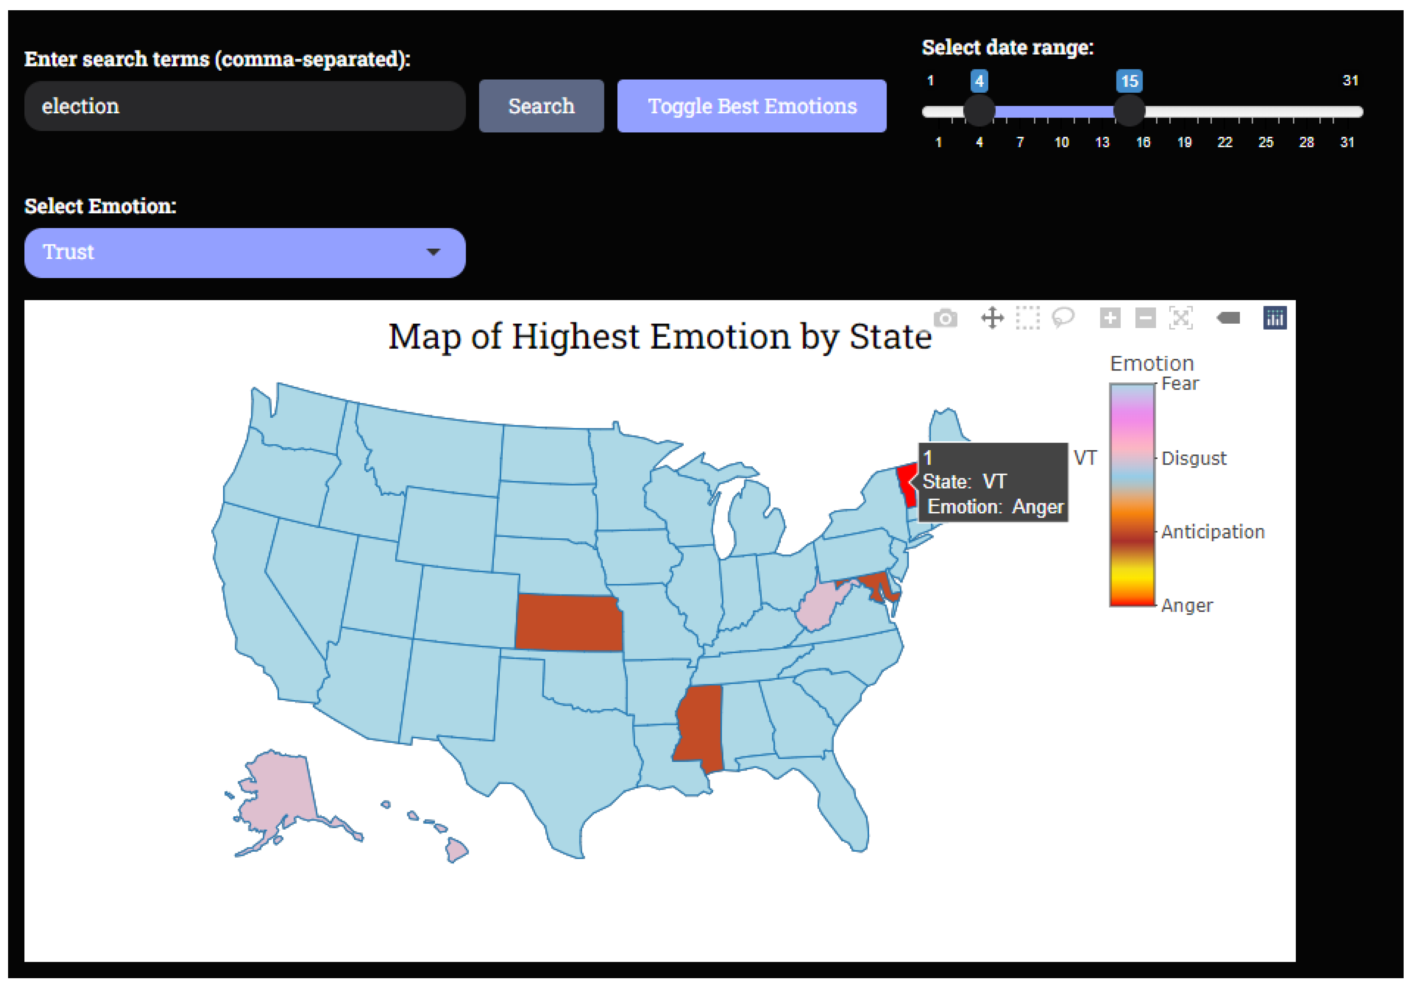
Task: Open the Trust emotion dropdown
Action: (245, 253)
